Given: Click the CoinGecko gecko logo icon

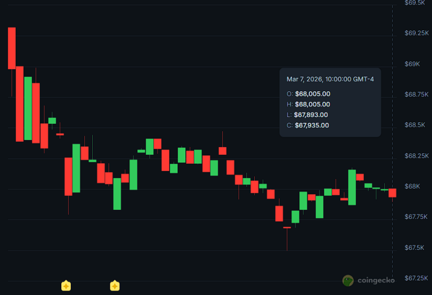Looking at the screenshot, I should point(348,280).
